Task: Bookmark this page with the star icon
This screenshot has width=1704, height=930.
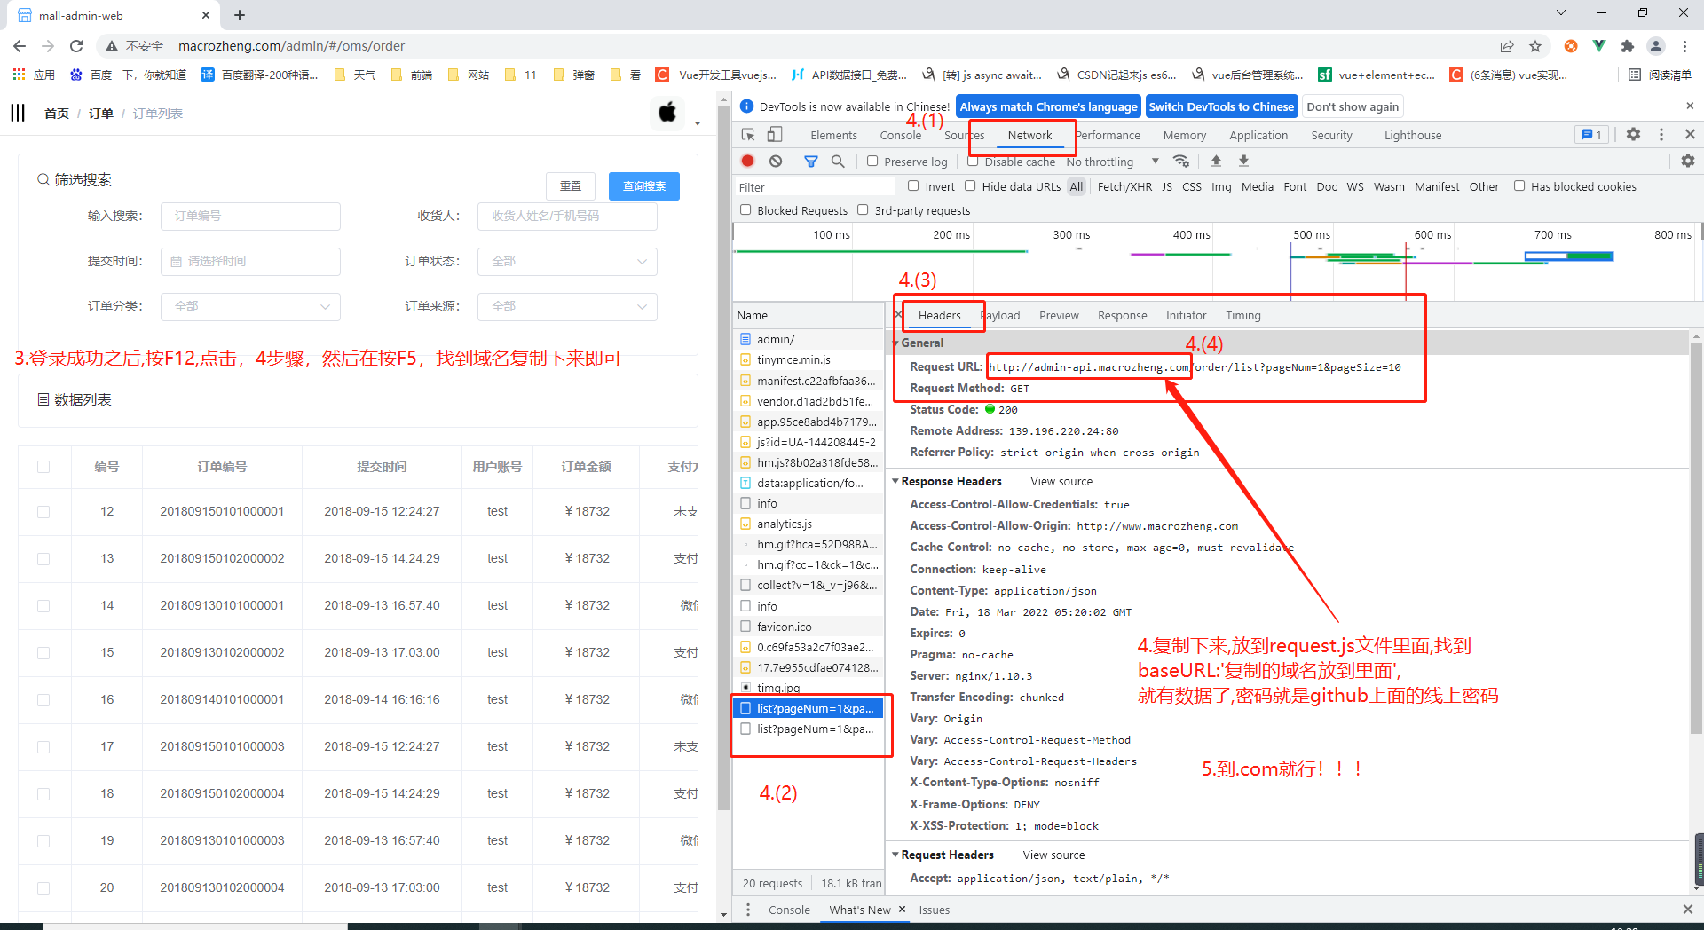Action: pos(1535,46)
